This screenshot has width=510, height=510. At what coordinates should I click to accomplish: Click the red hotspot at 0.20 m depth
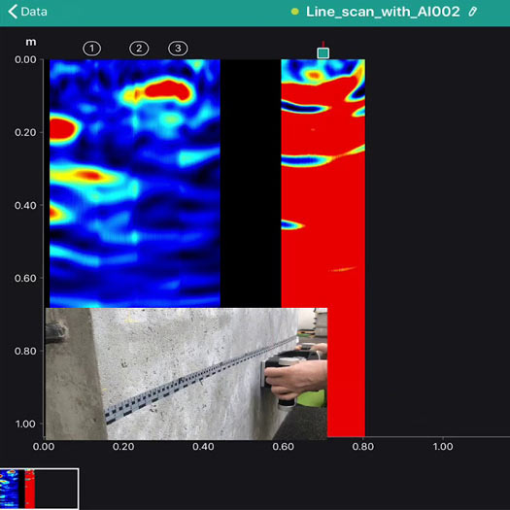pyautogui.click(x=63, y=130)
